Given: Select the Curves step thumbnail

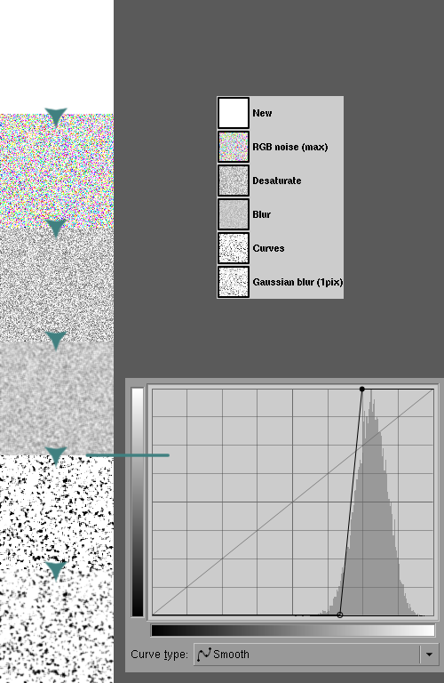Looking at the screenshot, I should tap(234, 248).
